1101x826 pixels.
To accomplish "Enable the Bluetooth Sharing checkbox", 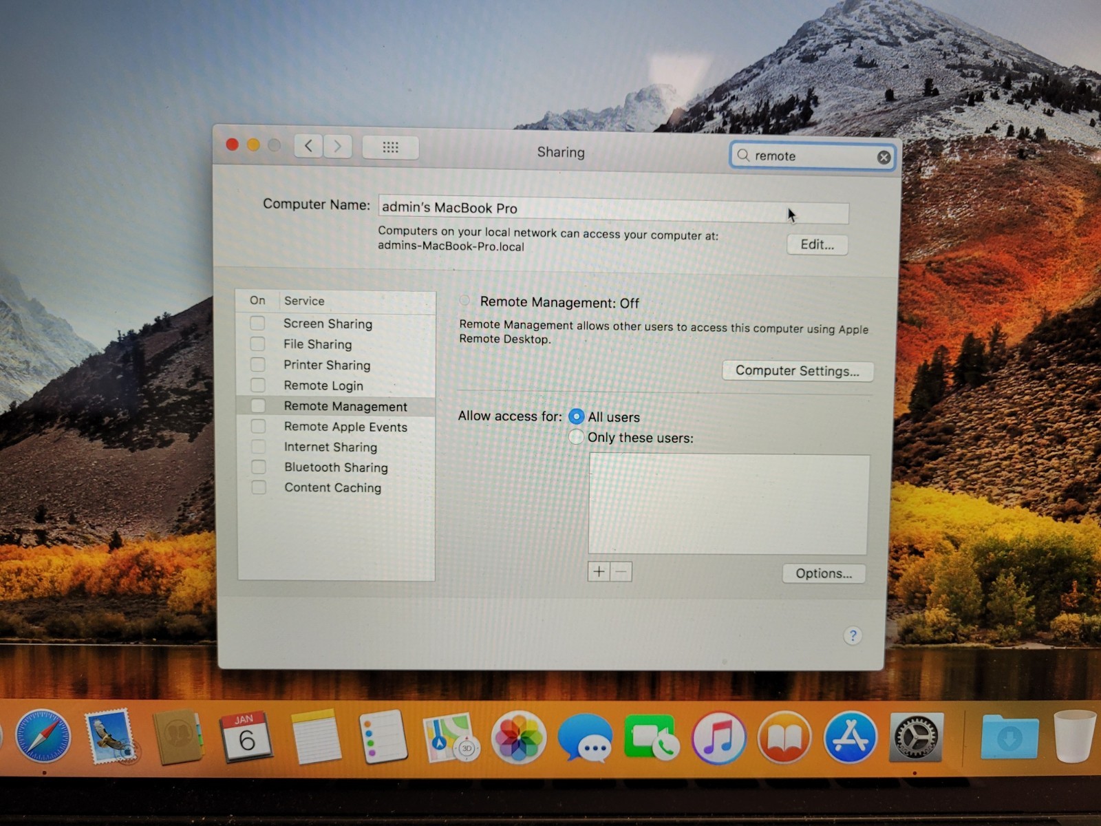I will [x=259, y=467].
